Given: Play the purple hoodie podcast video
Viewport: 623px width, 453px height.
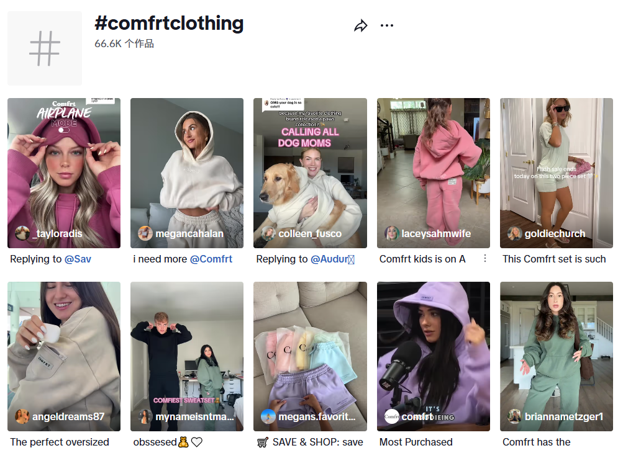Looking at the screenshot, I should click(434, 348).
